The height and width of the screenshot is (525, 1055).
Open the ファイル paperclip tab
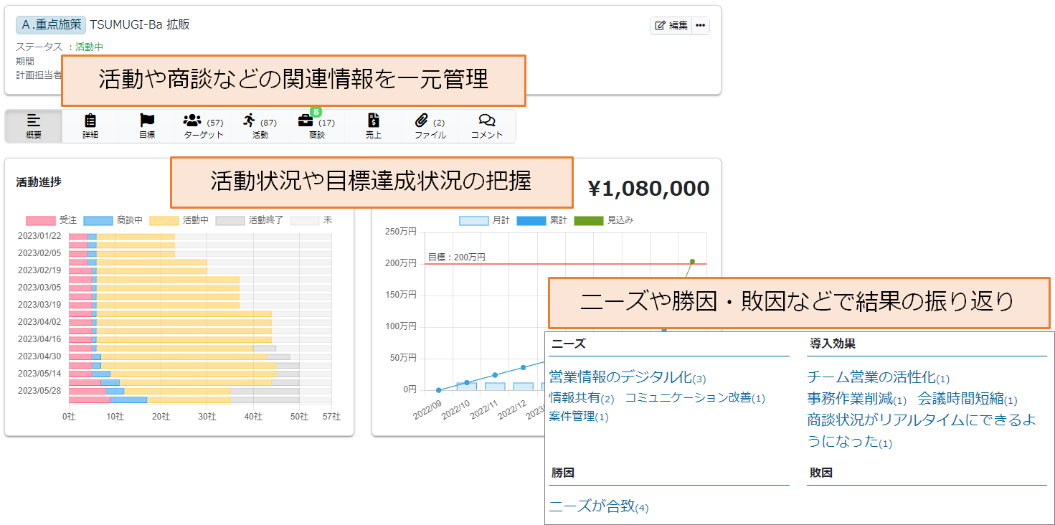pos(430,126)
